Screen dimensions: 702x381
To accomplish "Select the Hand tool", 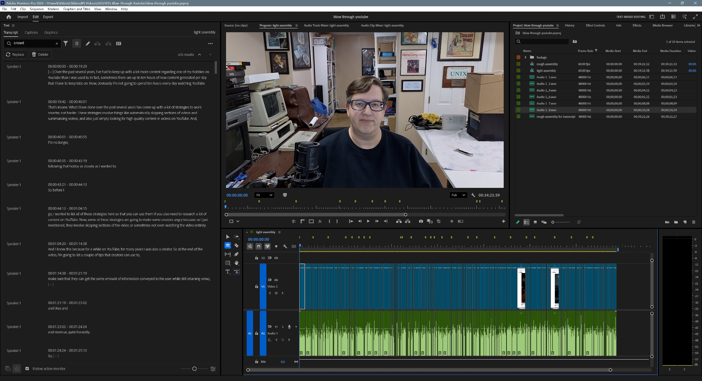I will pos(237,263).
